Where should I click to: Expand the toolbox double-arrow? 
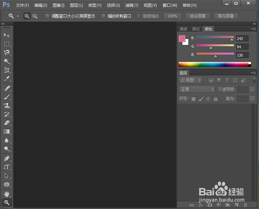coord(3,24)
